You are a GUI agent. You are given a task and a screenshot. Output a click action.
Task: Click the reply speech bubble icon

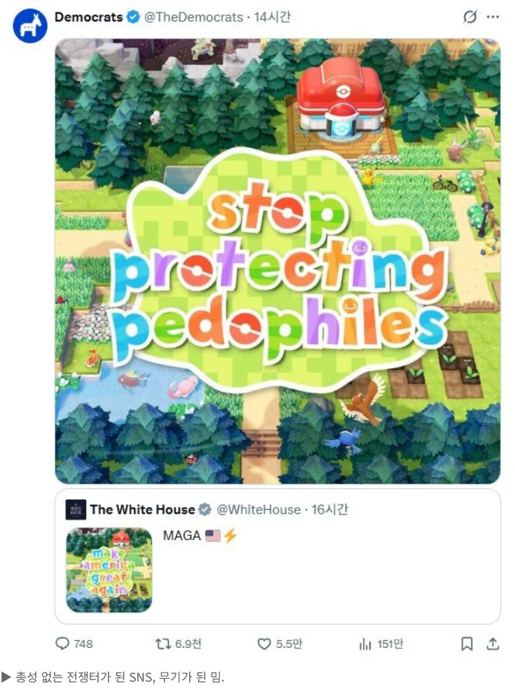coord(62,644)
